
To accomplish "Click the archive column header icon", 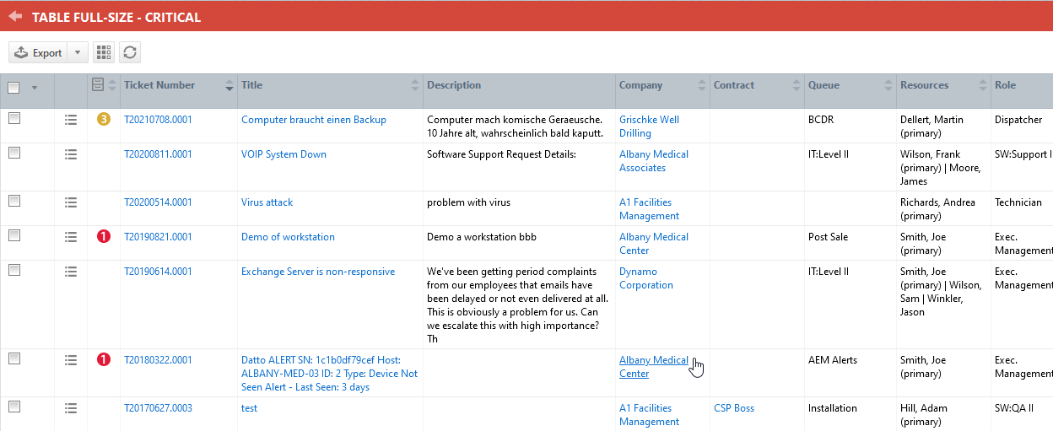I will 99,85.
